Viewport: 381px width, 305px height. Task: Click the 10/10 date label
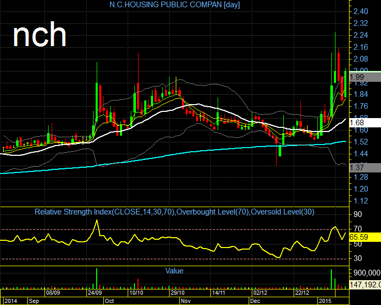[136, 293]
